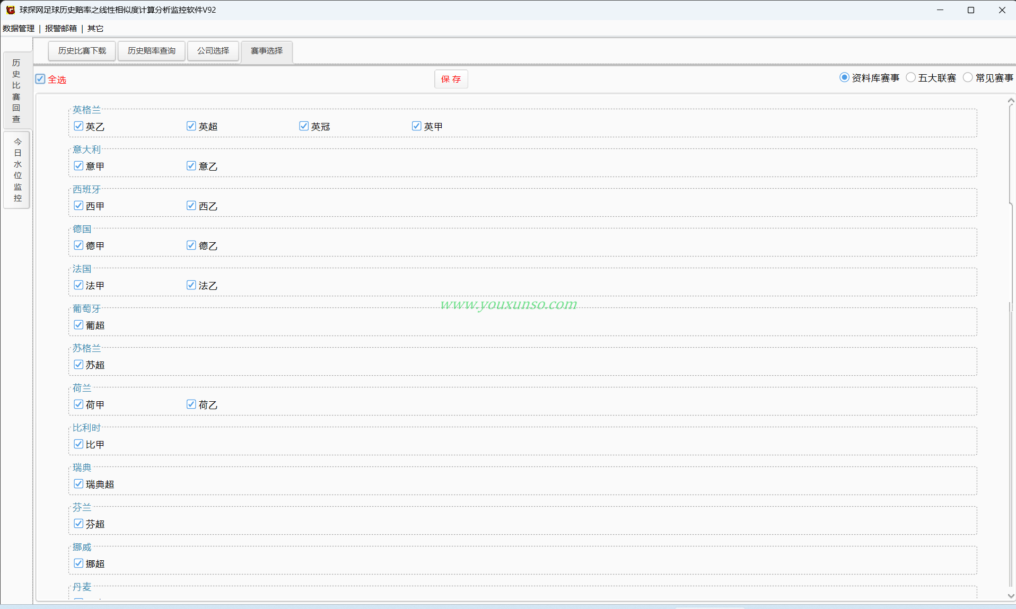Toggle the 德乙 checkbox
The width and height of the screenshot is (1016, 609).
(x=191, y=245)
